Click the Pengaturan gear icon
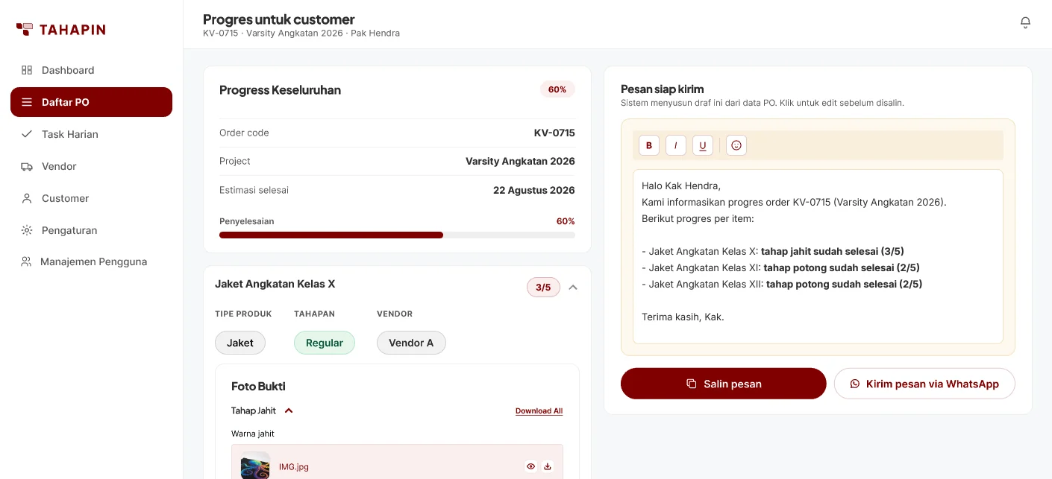This screenshot has width=1052, height=479. [27, 230]
